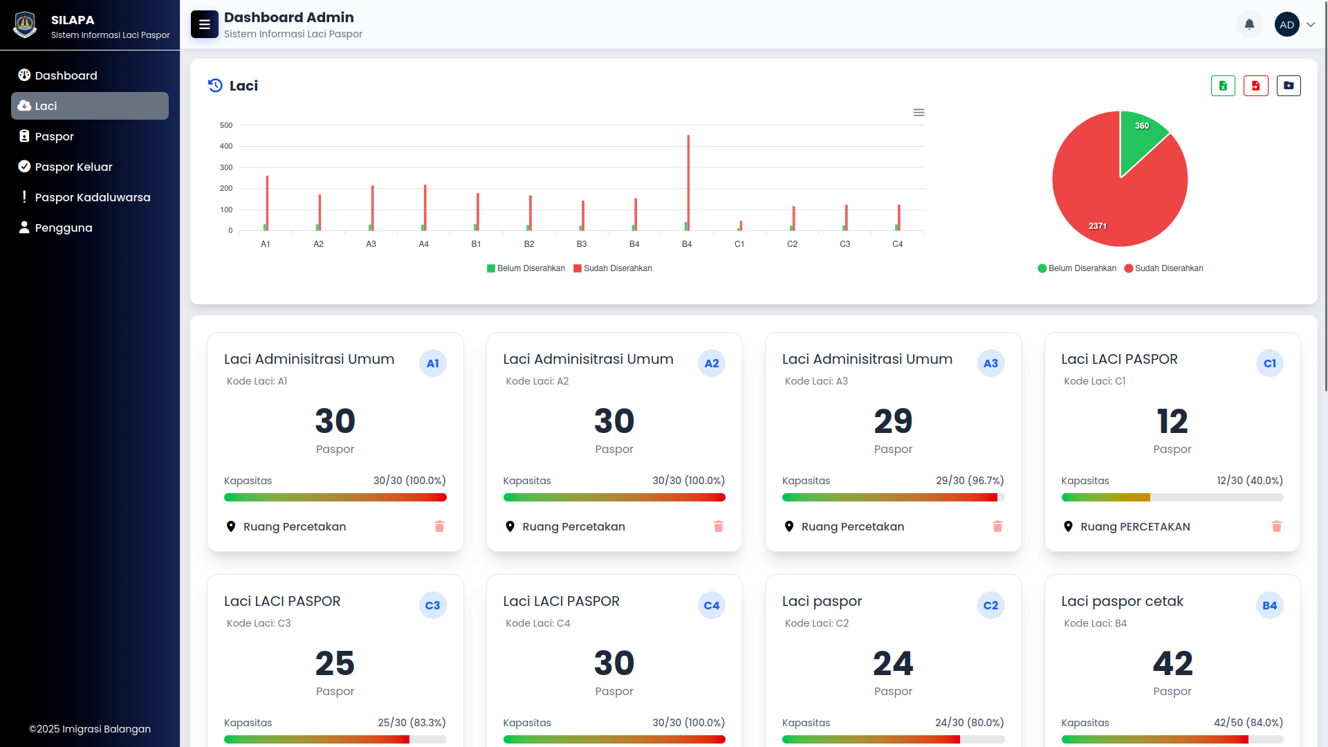The image size is (1328, 747).
Task: Go to Dashboard in sidebar
Action: pos(90,75)
